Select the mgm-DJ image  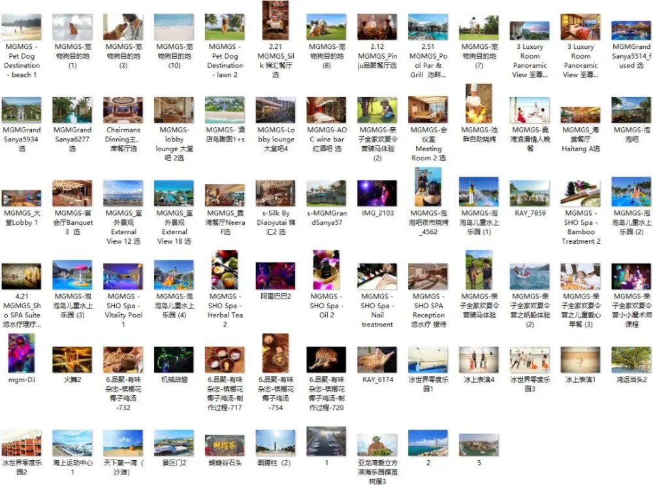(x=22, y=353)
